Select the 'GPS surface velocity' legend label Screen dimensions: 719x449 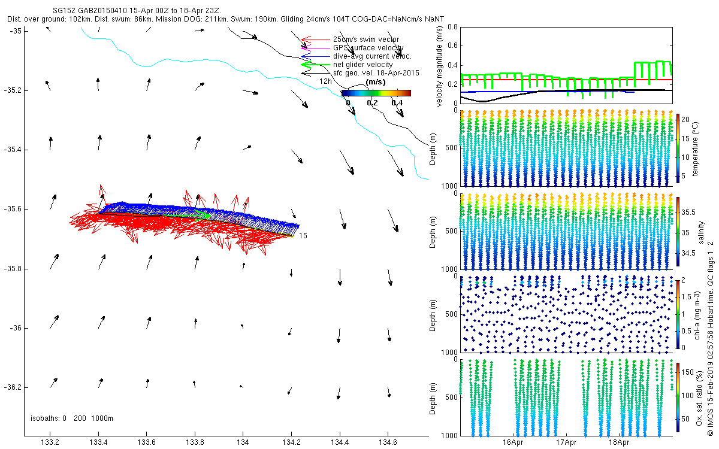[x=368, y=48]
